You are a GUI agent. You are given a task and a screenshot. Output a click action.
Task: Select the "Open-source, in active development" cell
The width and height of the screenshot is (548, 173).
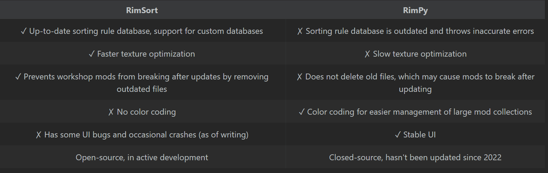point(142,157)
